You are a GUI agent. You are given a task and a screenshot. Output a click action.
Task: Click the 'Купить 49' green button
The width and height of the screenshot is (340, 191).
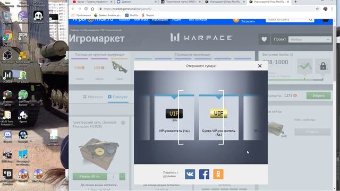tap(90, 177)
